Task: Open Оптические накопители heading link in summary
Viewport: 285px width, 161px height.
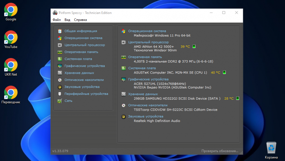Action: tap(148, 105)
